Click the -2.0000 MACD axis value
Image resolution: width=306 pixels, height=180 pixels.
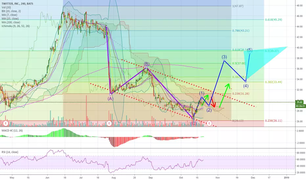(300, 143)
